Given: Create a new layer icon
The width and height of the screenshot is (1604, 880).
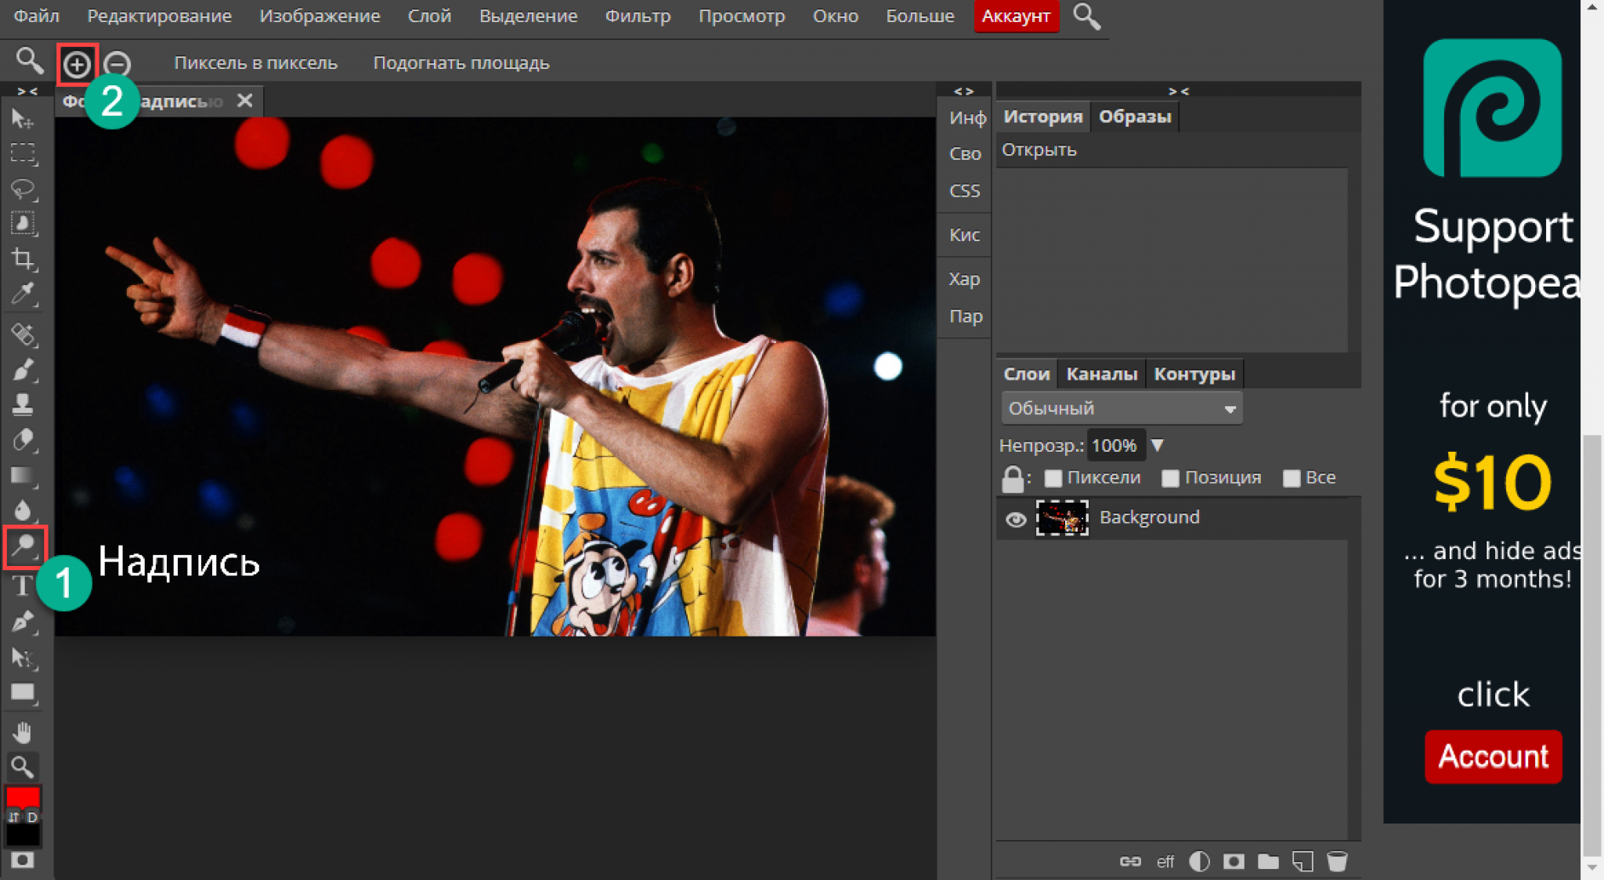Looking at the screenshot, I should pyautogui.click(x=1302, y=861).
